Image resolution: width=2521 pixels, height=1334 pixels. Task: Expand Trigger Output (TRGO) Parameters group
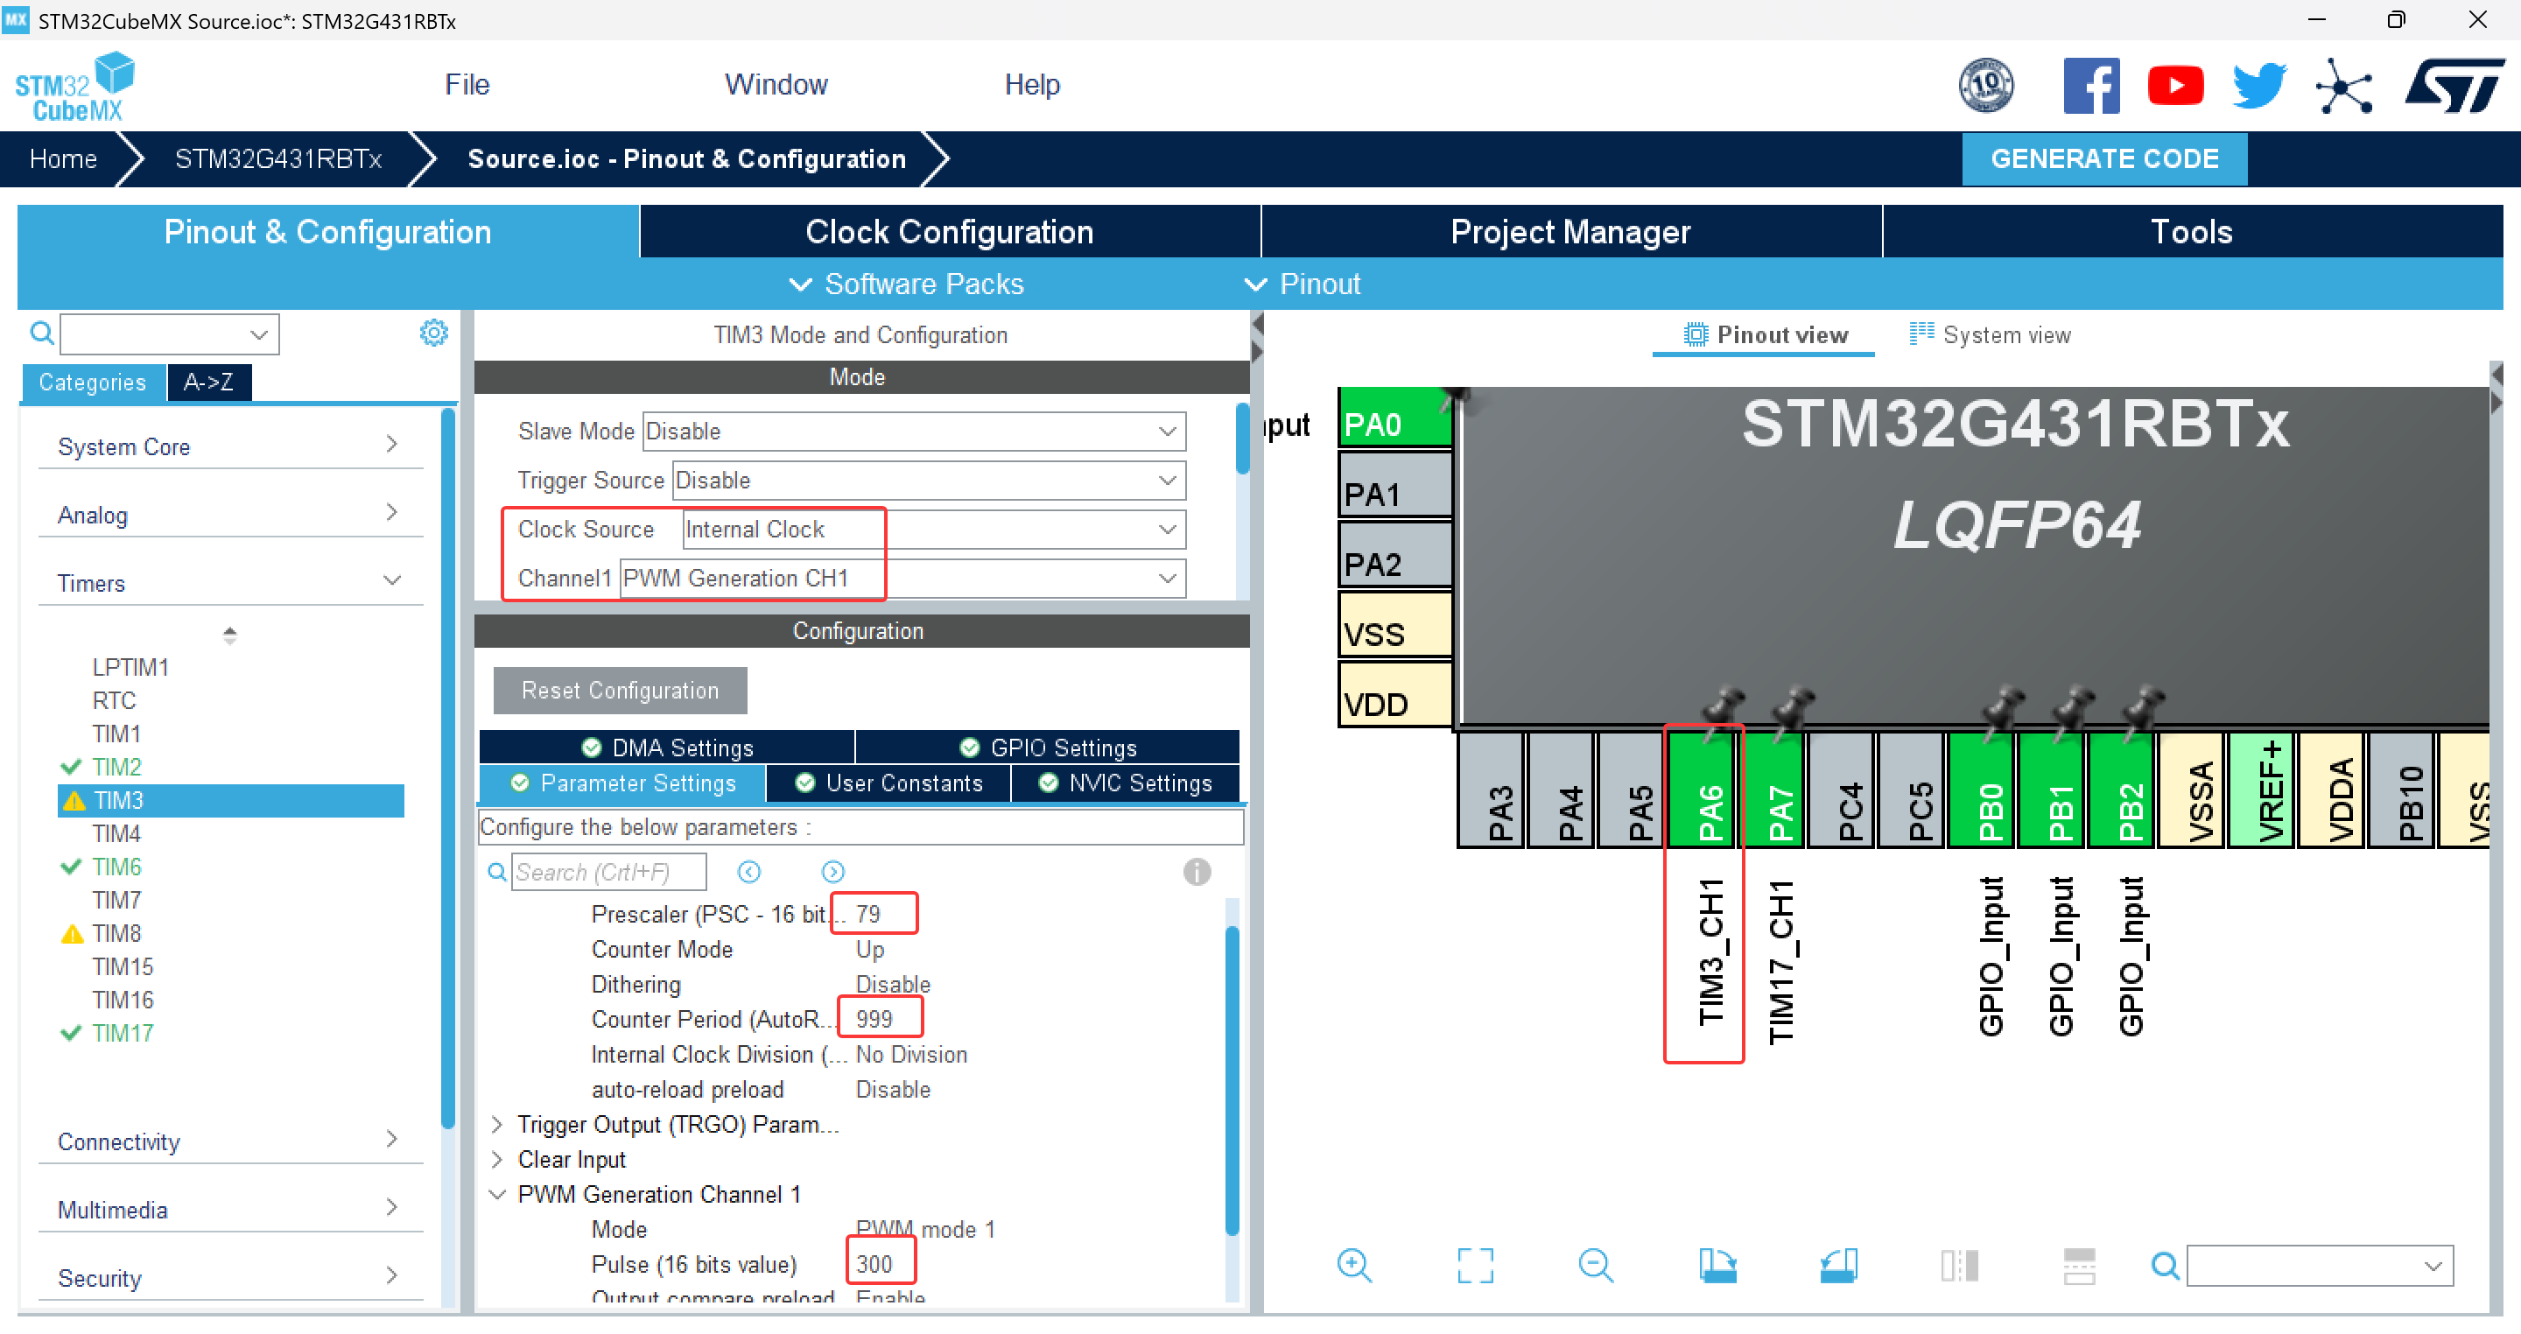pyautogui.click(x=497, y=1125)
